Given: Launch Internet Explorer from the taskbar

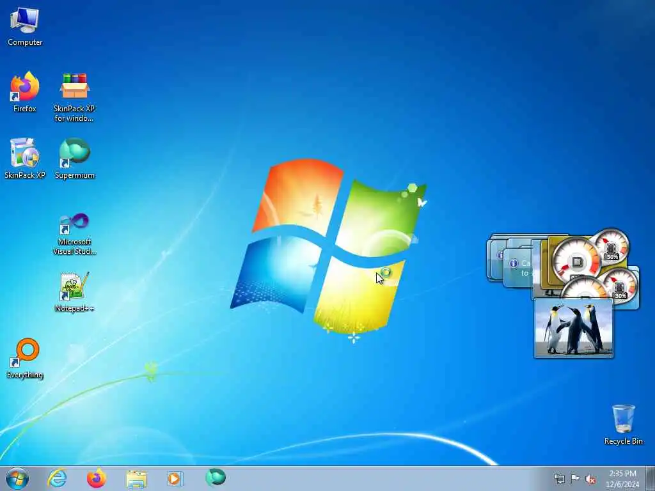Looking at the screenshot, I should click(x=57, y=478).
